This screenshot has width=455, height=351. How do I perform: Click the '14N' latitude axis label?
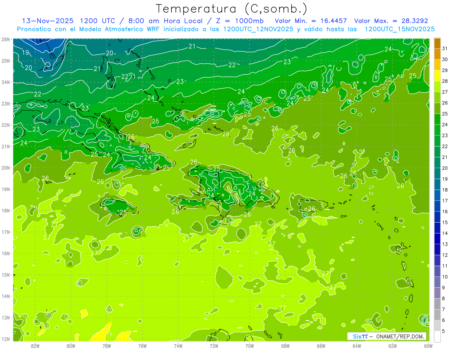(6, 296)
